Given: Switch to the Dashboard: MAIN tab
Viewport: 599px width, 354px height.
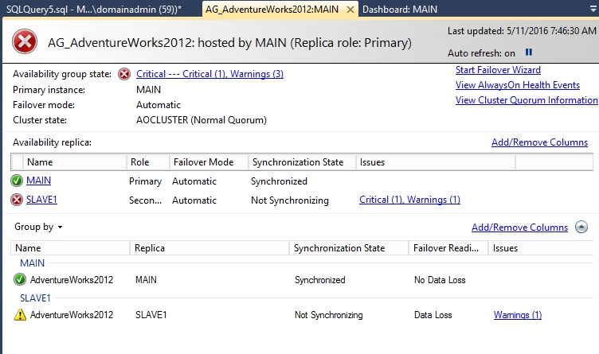Looking at the screenshot, I should point(400,10).
